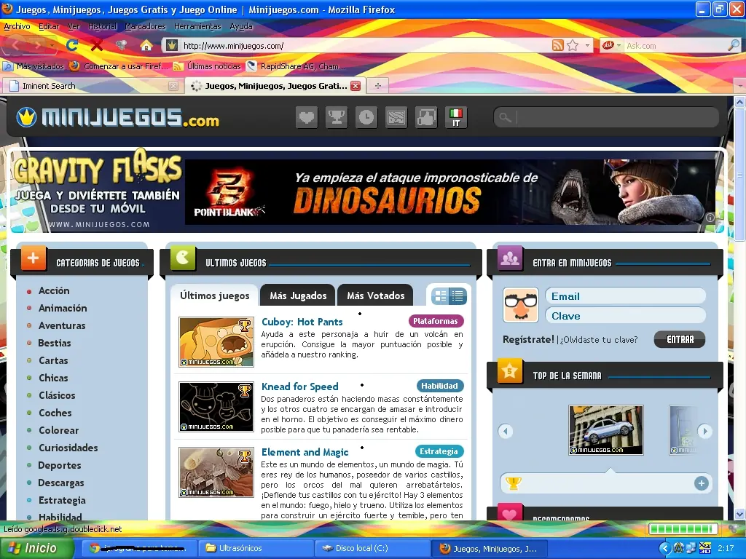The image size is (746, 559).
Task: Open the Deportes category
Action: pos(60,465)
